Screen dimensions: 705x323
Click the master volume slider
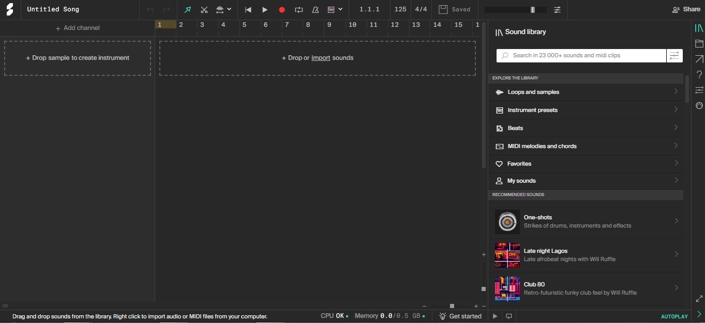coord(516,10)
